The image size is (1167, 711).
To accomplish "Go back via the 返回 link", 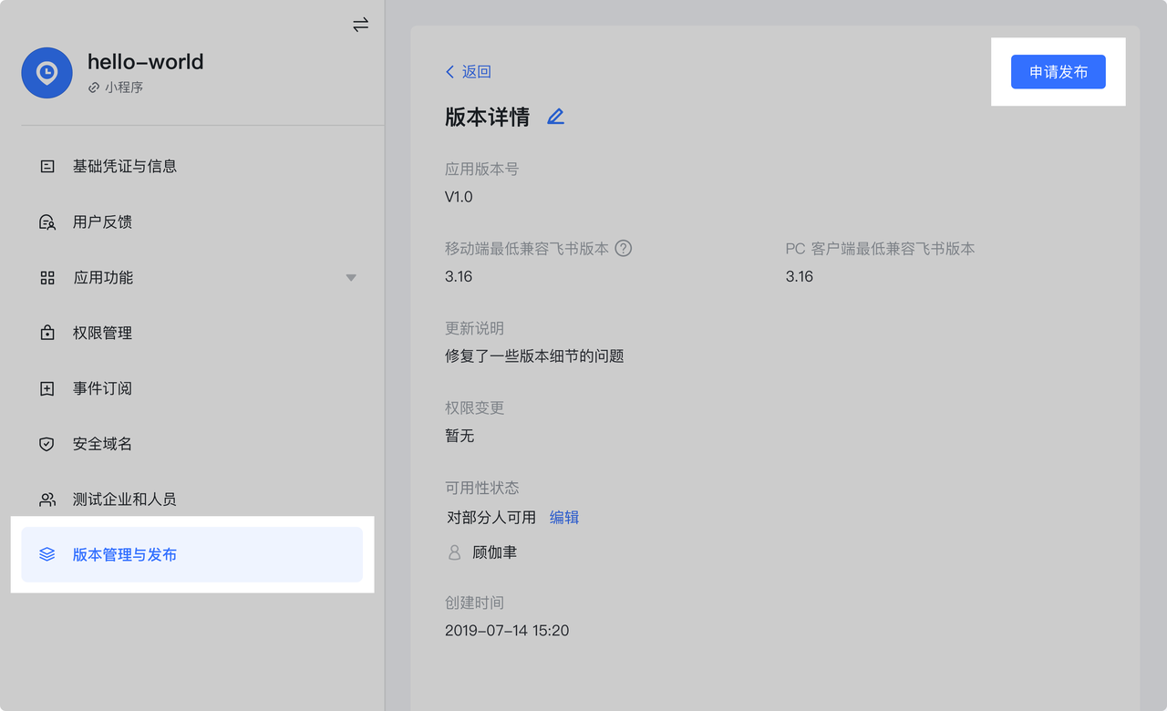I will click(469, 72).
